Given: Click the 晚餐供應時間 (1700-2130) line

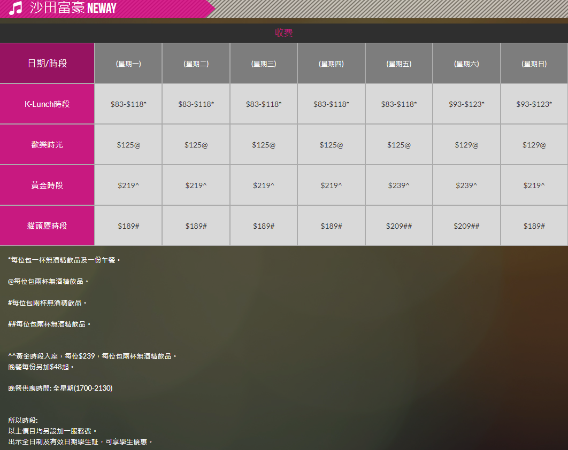Looking at the screenshot, I should click(60, 388).
